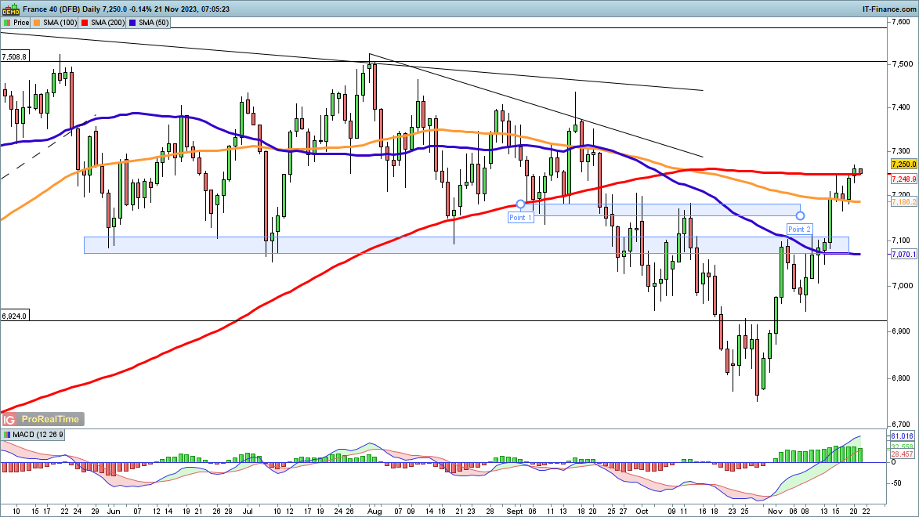Click the Price legend candlestick icon
This screenshot has width=919, height=517.
(6, 23)
